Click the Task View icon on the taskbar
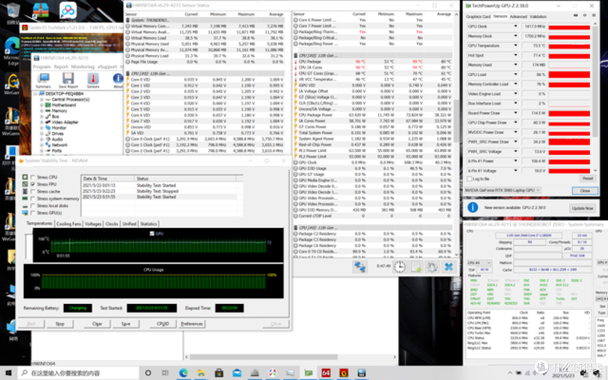Screen dimensions: 608x380 (165, 373)
